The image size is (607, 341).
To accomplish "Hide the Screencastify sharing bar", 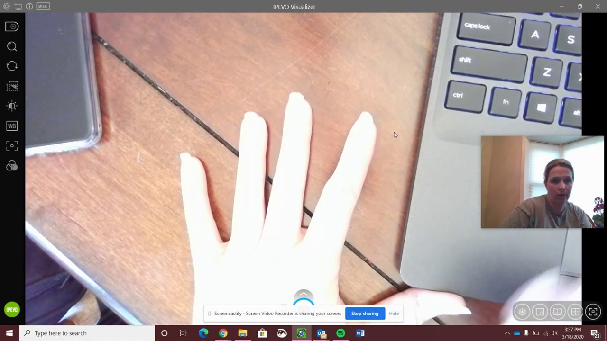I will pos(394,314).
